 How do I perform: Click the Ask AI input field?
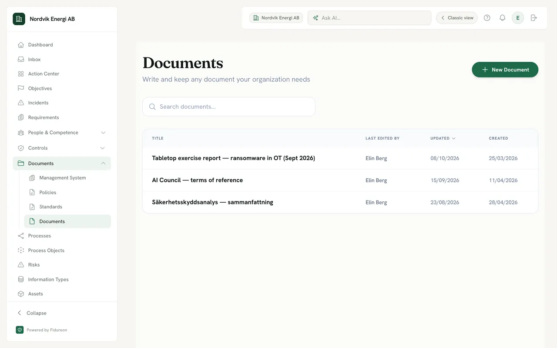(x=369, y=18)
